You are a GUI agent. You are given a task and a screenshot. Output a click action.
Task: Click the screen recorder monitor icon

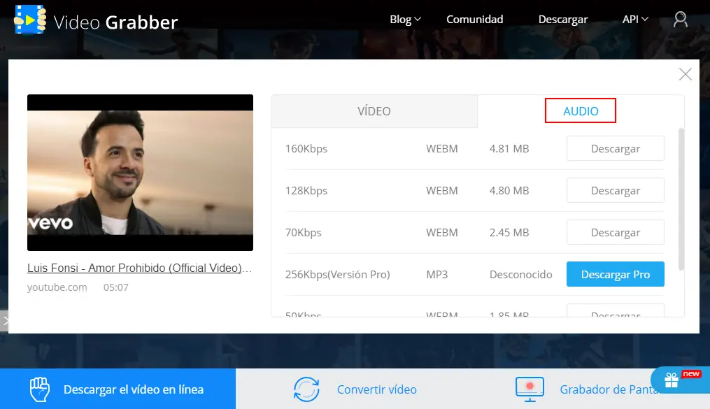(x=530, y=389)
